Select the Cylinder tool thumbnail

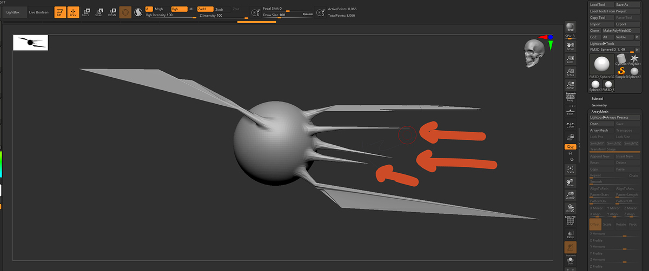tap(621, 59)
